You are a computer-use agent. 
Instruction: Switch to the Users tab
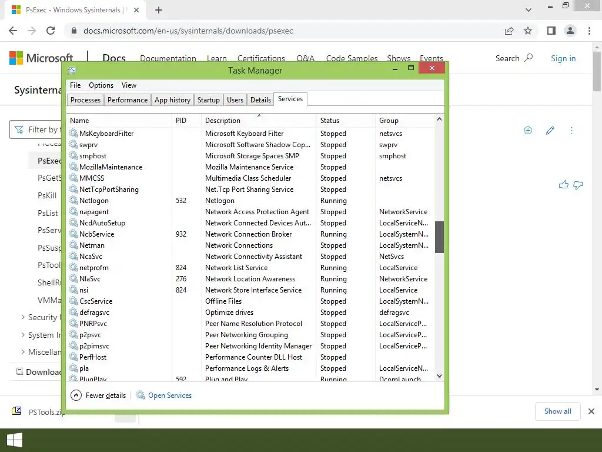235,100
